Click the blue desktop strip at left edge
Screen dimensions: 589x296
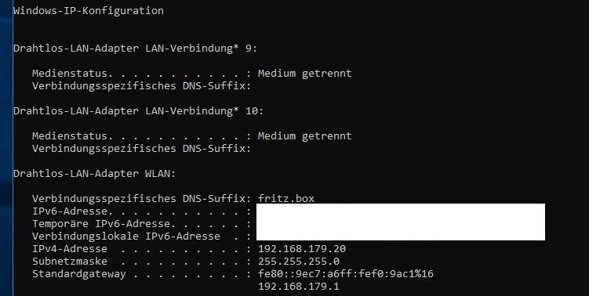6,148
